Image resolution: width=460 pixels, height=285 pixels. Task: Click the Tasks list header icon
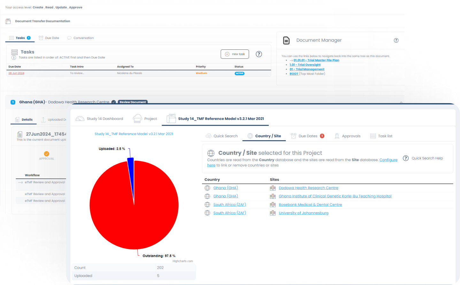14,52
